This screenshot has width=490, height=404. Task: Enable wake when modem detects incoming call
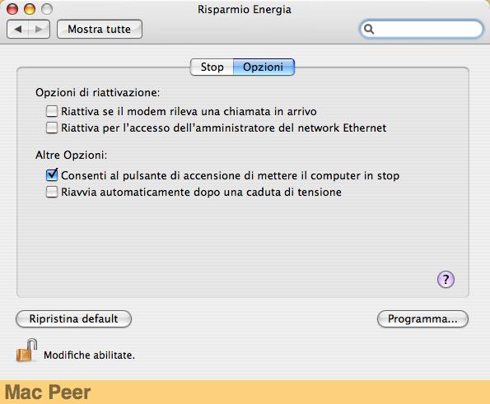coord(52,111)
